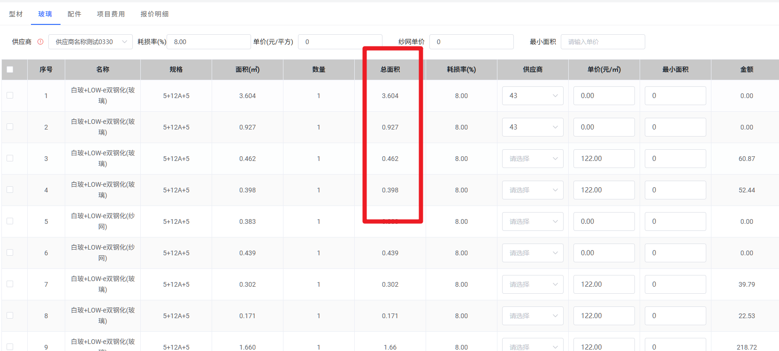Go to the 报价明细 tab

(154, 14)
